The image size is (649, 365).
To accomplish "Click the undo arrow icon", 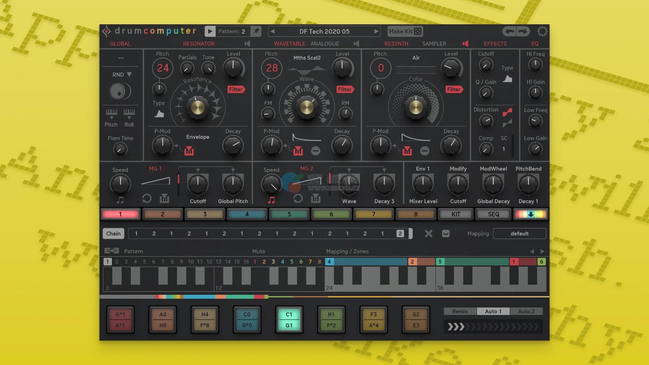I will (x=509, y=31).
